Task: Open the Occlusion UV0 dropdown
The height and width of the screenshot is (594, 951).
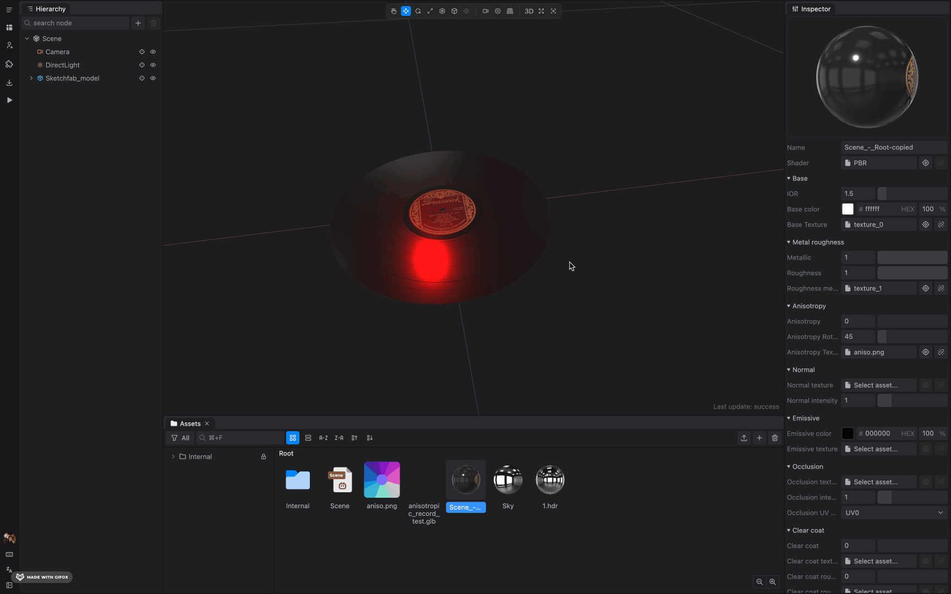Action: tap(894, 513)
